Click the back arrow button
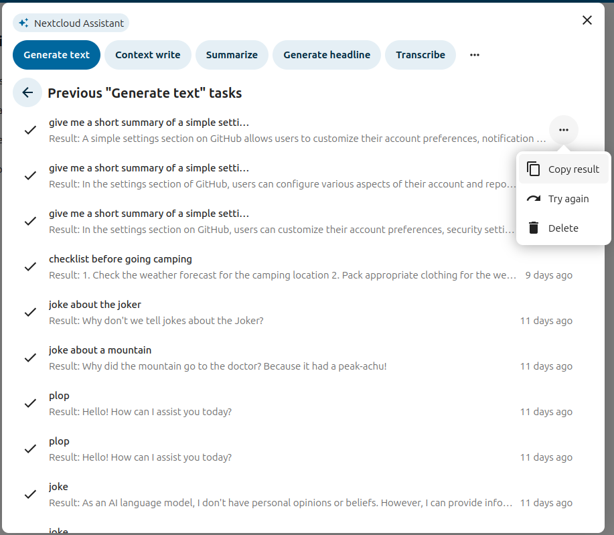 pyautogui.click(x=27, y=93)
